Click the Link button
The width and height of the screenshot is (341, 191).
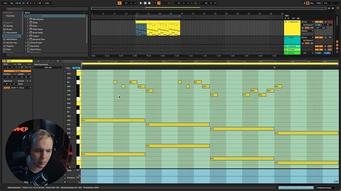pos(5,3)
